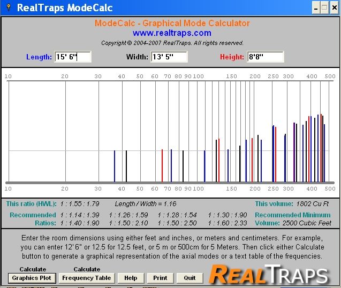Click 'Length / Width = 1.16' text
Viewport: 341px width, 288px height.
pyautogui.click(x=146, y=204)
